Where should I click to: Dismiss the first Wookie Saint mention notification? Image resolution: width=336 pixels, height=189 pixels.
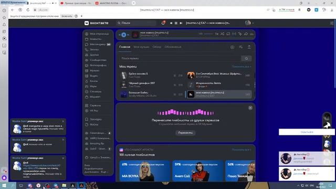[x=63, y=121]
